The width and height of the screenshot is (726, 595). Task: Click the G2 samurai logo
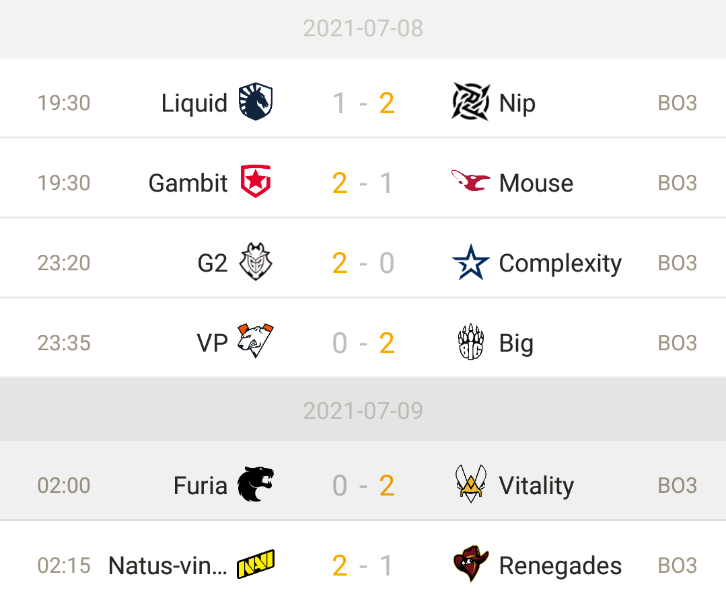point(255,262)
